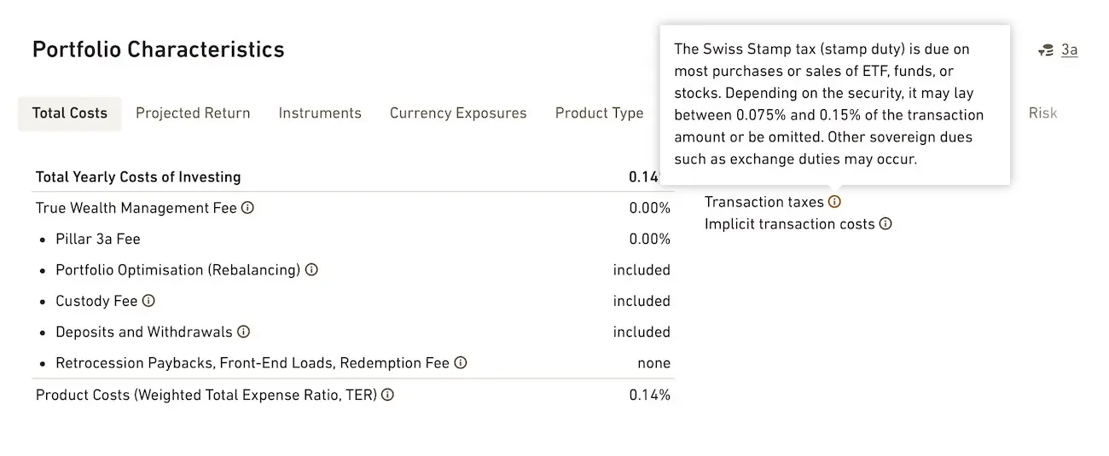1109x456 pixels.
Task: Open the Product Type tab
Action: click(599, 113)
